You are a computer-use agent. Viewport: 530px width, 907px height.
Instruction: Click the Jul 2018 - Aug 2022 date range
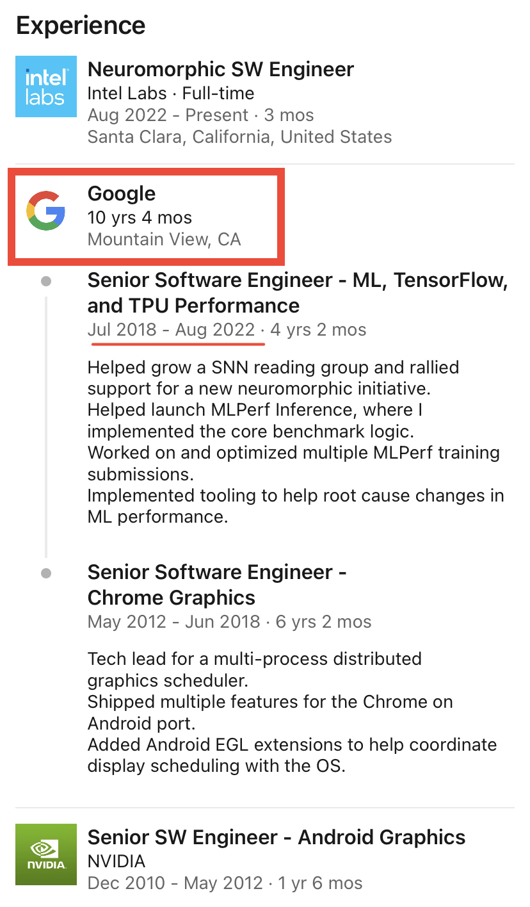pos(171,330)
